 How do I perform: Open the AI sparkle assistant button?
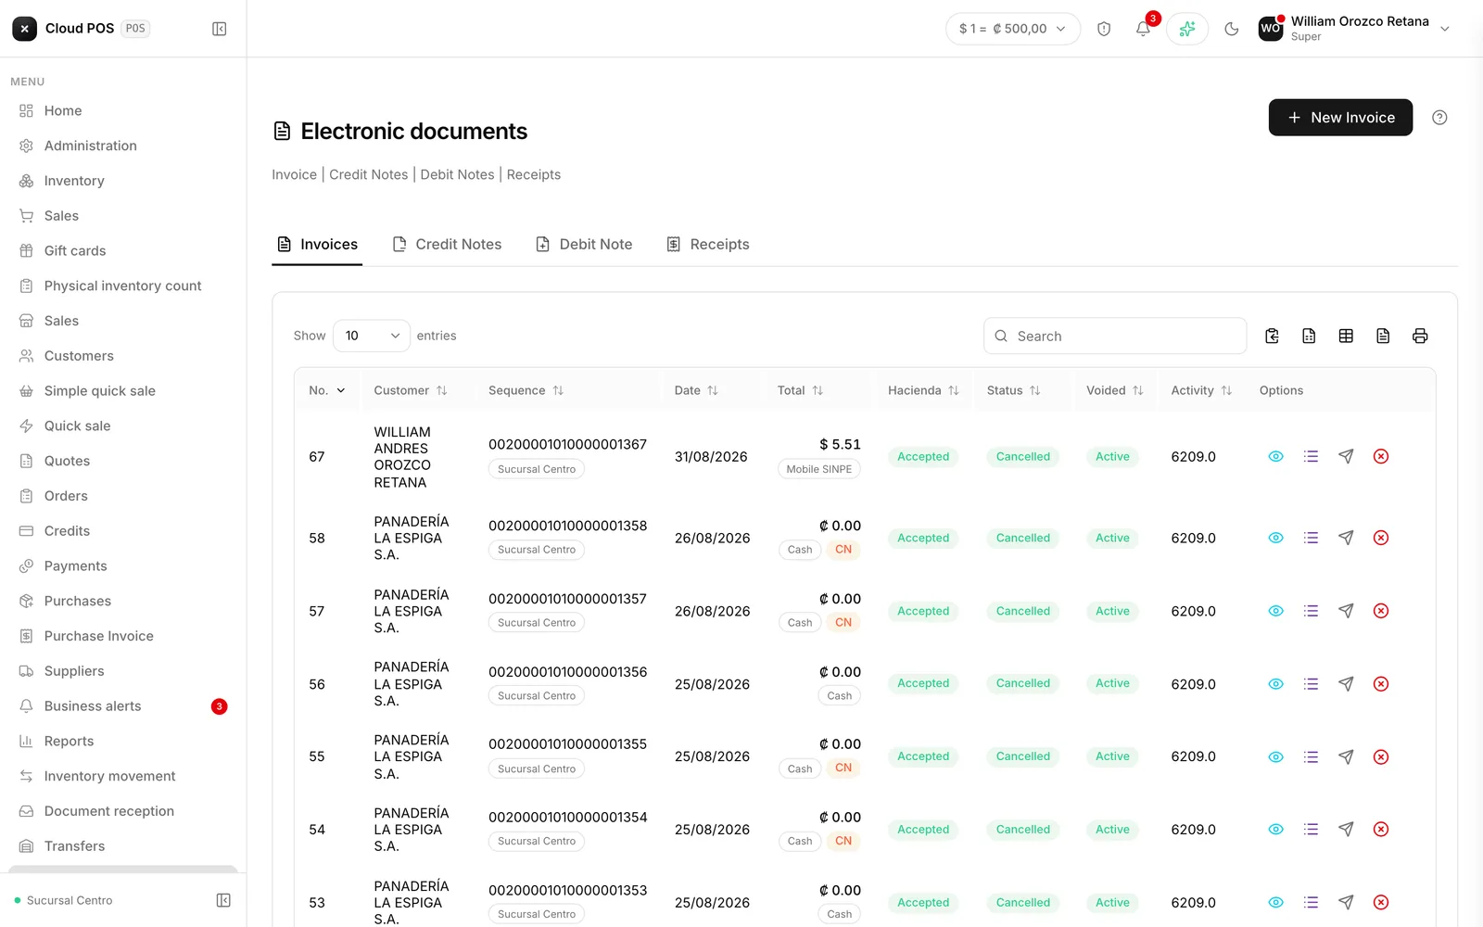pos(1187,29)
